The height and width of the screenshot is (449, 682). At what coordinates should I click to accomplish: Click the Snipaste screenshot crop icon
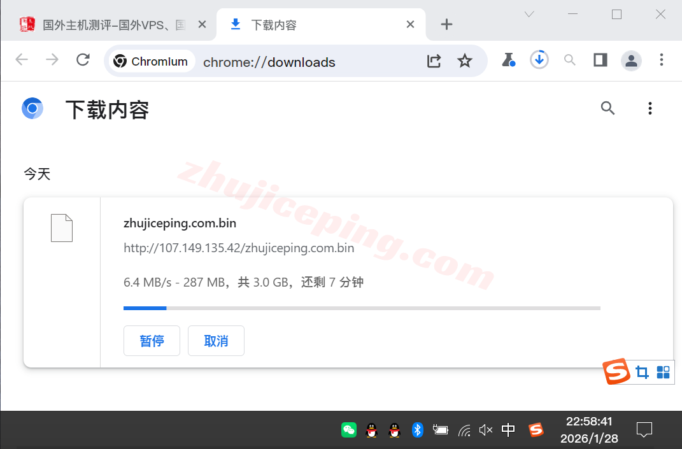641,371
